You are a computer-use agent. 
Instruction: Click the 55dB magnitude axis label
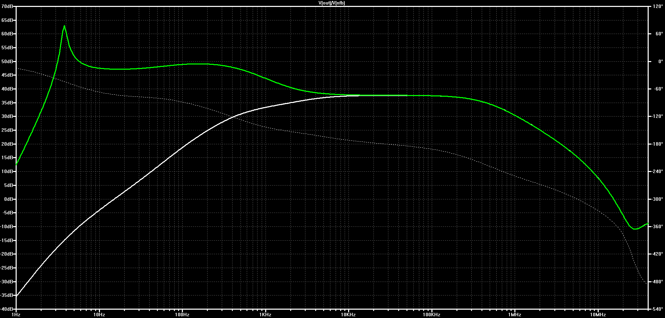(x=7, y=48)
